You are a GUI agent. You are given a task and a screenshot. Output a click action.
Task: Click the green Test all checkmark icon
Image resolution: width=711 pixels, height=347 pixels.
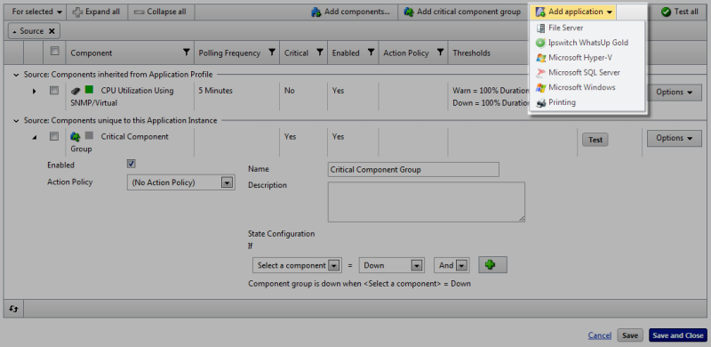[666, 12]
